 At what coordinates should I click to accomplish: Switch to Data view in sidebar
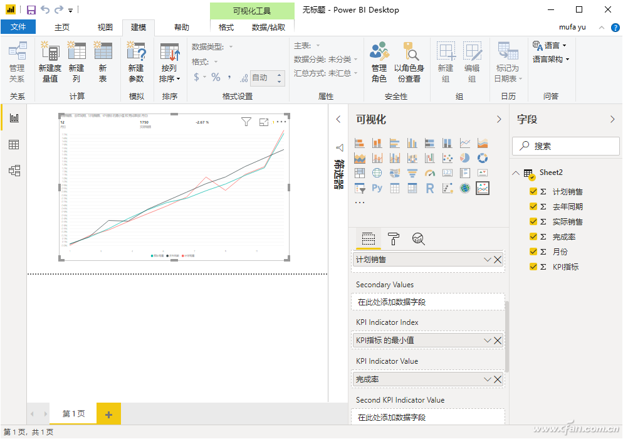14,145
